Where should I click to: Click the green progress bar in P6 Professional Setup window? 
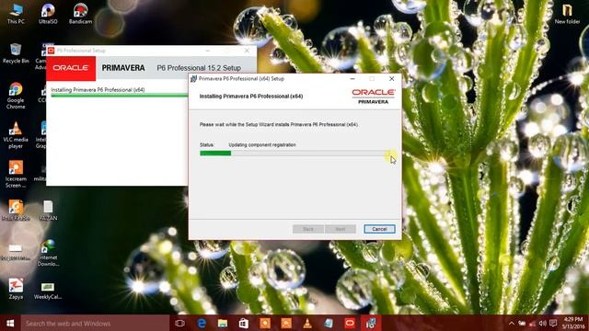[x=120, y=96]
